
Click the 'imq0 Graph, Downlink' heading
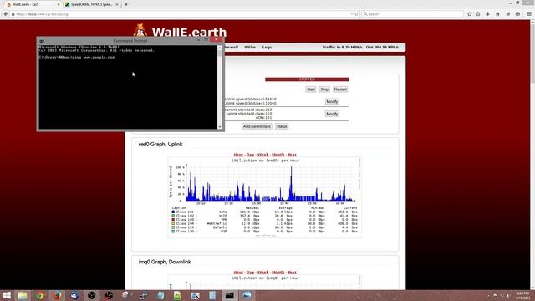click(x=165, y=262)
